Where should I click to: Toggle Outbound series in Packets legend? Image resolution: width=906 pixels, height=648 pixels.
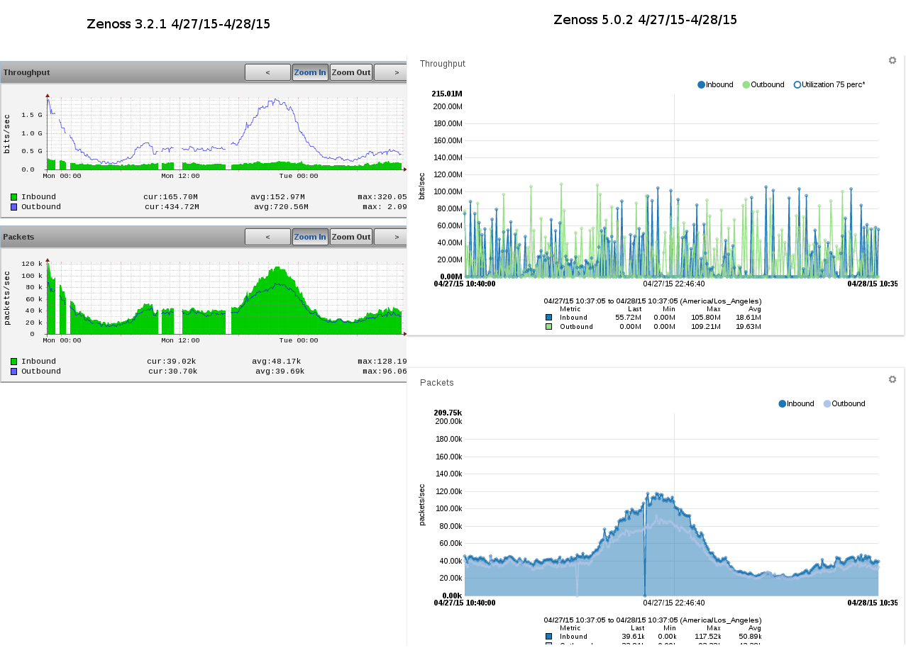[844, 403]
